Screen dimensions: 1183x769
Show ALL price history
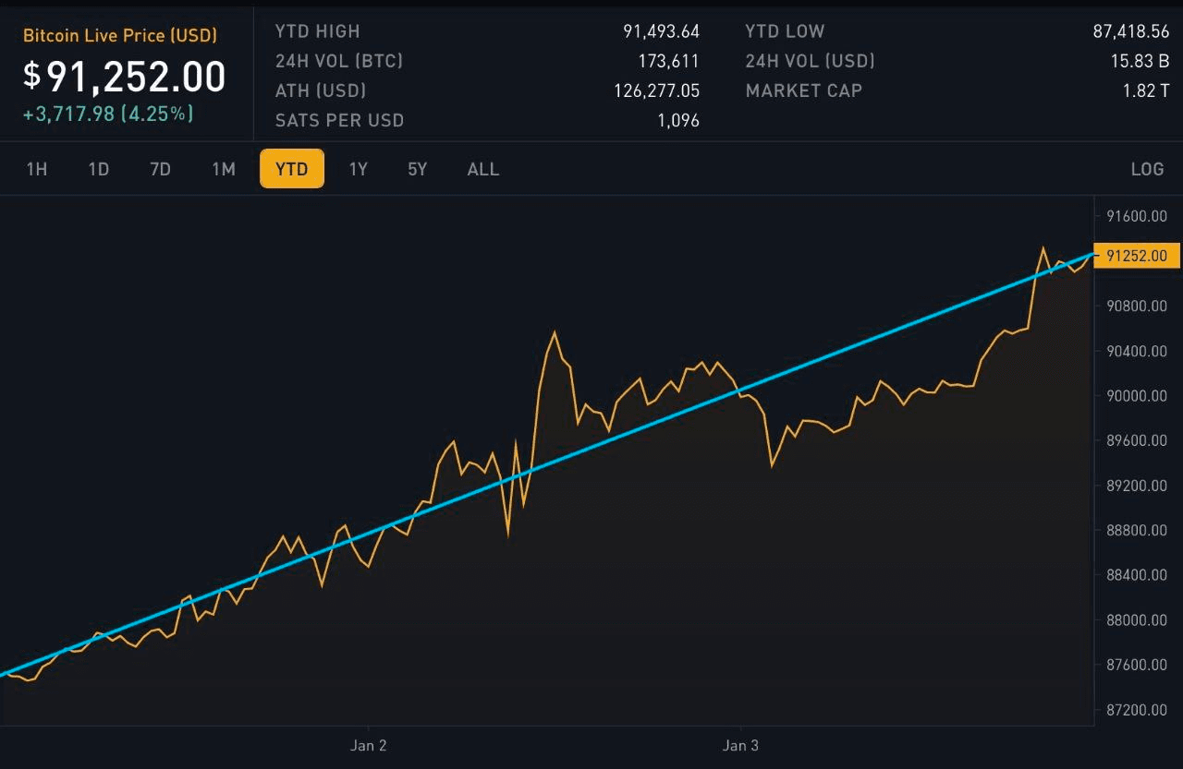(483, 169)
